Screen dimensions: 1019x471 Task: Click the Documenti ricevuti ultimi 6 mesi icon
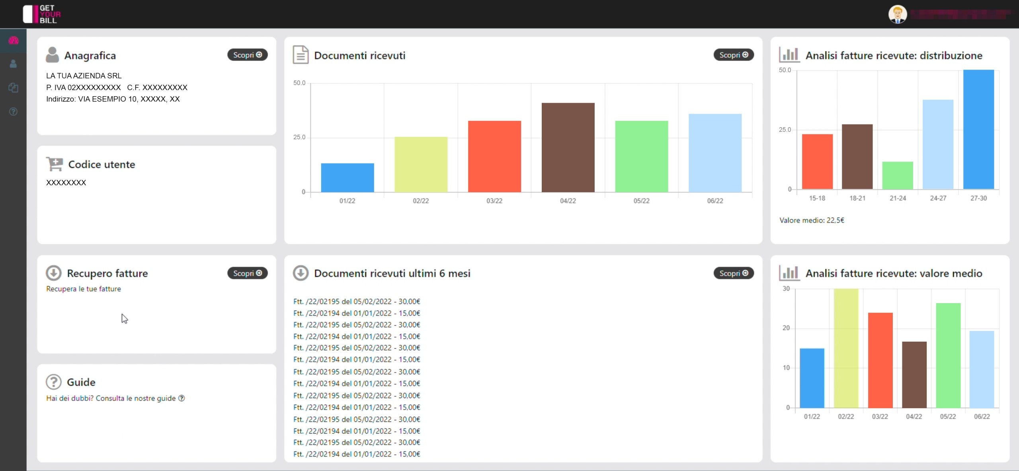[301, 273]
